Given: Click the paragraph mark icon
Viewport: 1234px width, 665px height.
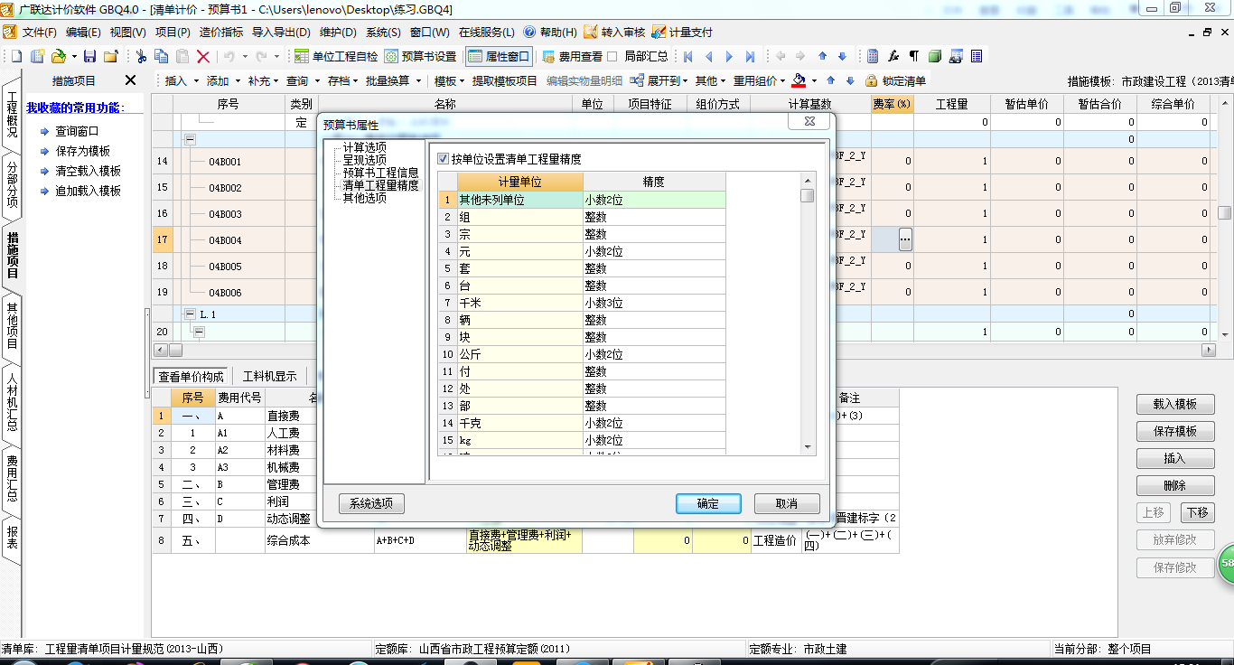Looking at the screenshot, I should click(x=914, y=56).
